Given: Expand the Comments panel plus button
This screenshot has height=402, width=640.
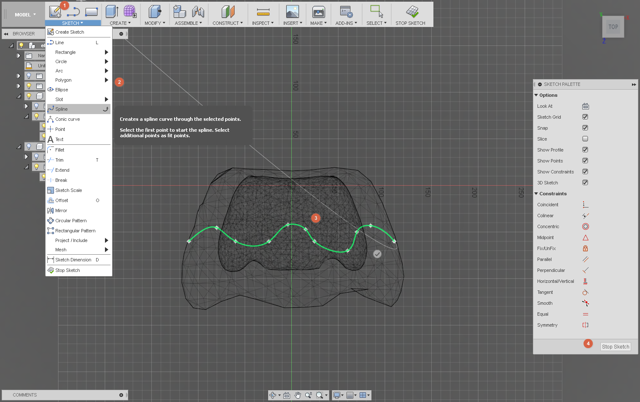Looking at the screenshot, I should (x=121, y=395).
